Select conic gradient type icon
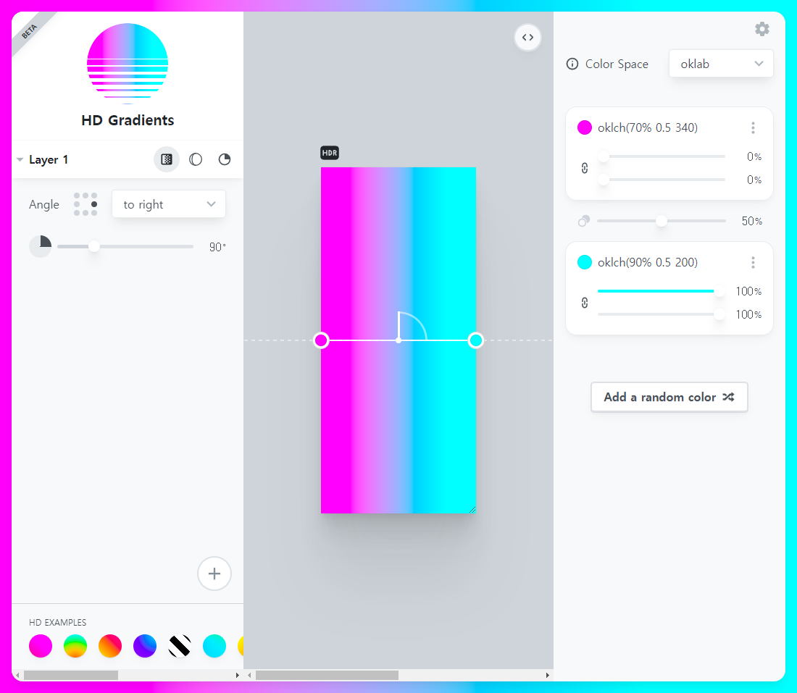This screenshot has height=693, width=797. 224,159
